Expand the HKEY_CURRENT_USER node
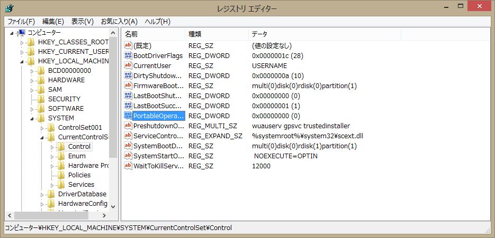Screen dimensions: 495x238 click(x=22, y=52)
